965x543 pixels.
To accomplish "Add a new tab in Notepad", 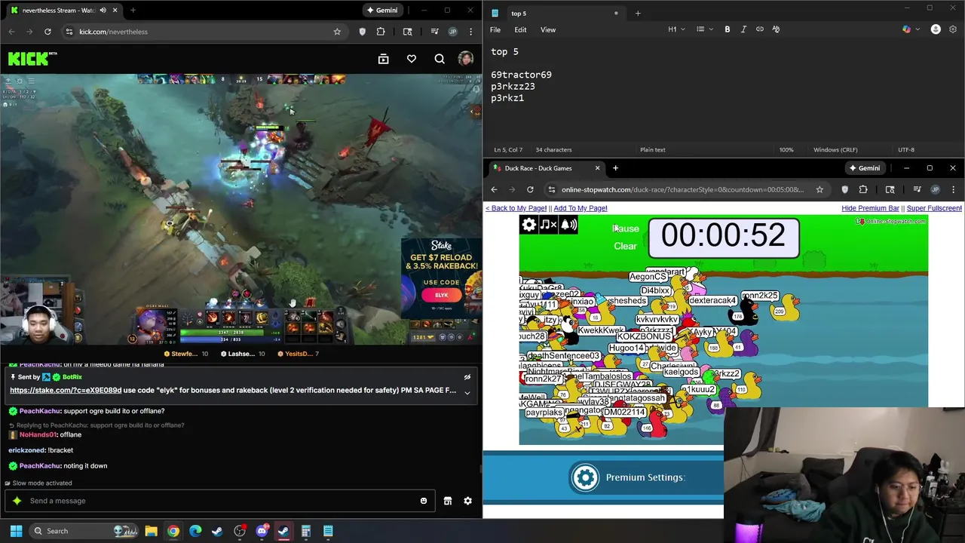I will pos(638,13).
